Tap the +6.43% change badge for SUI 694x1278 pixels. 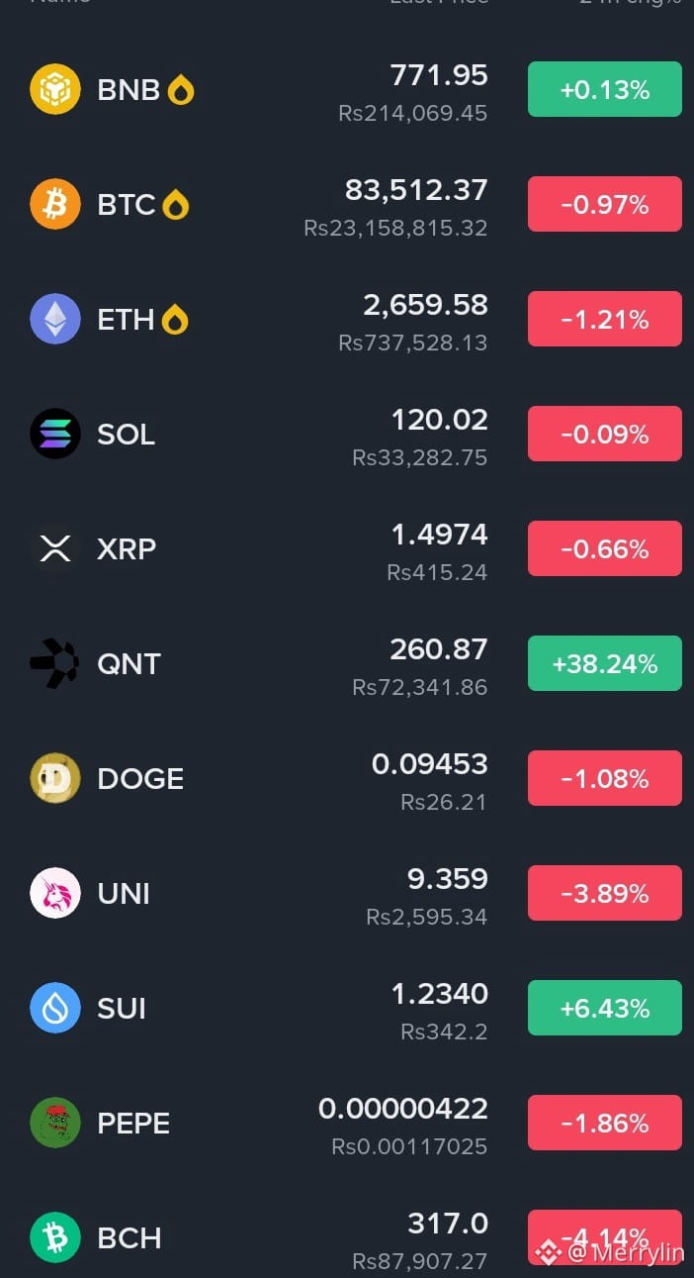[605, 1008]
